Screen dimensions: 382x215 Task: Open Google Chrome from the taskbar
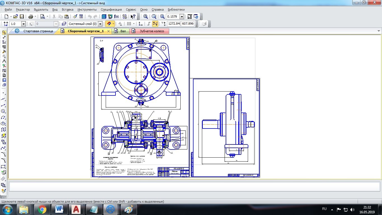42,209
